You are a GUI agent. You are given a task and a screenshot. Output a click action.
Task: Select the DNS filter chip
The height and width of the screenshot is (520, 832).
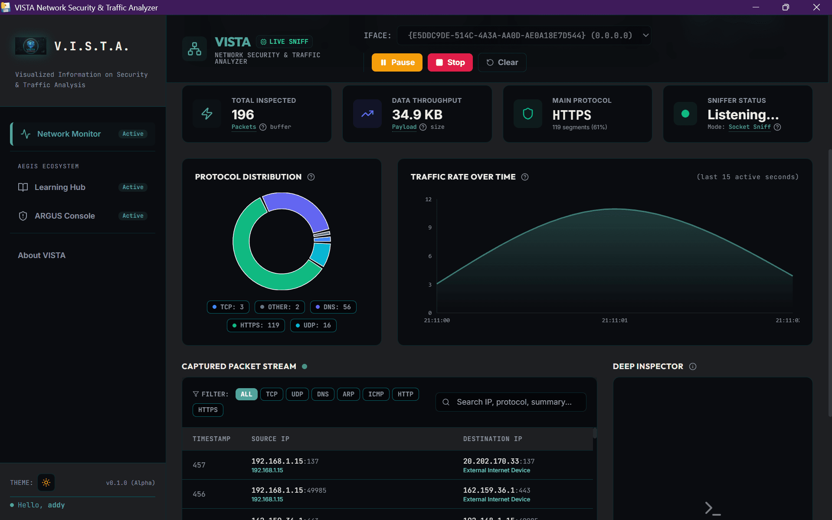(323, 394)
